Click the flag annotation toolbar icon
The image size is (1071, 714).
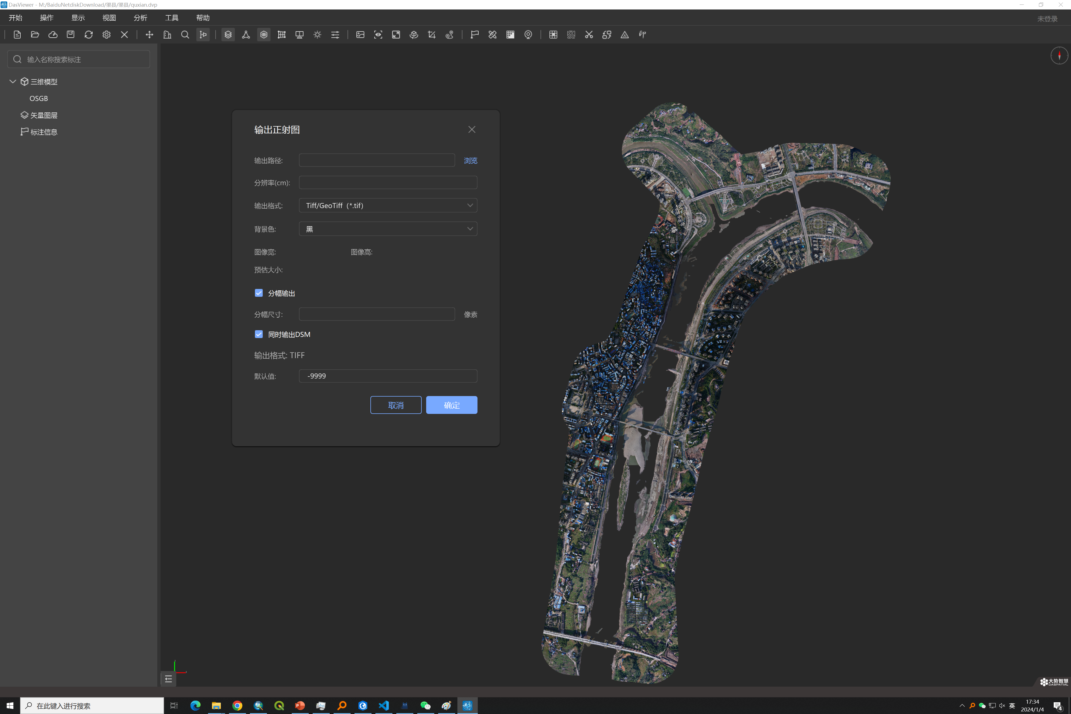tap(474, 35)
